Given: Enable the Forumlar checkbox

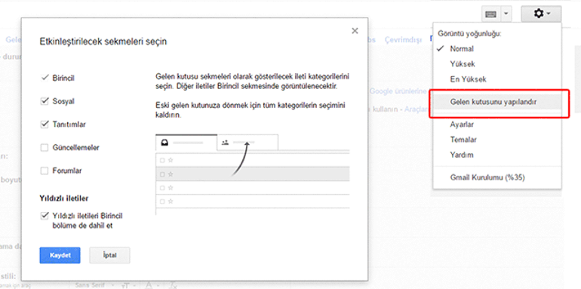Looking at the screenshot, I should [x=45, y=171].
